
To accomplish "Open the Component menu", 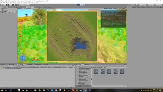I will (20, 3).
